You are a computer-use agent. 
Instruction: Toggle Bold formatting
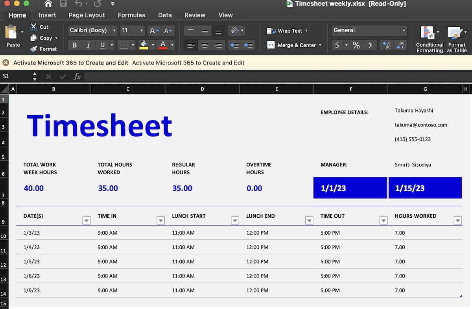(x=75, y=45)
